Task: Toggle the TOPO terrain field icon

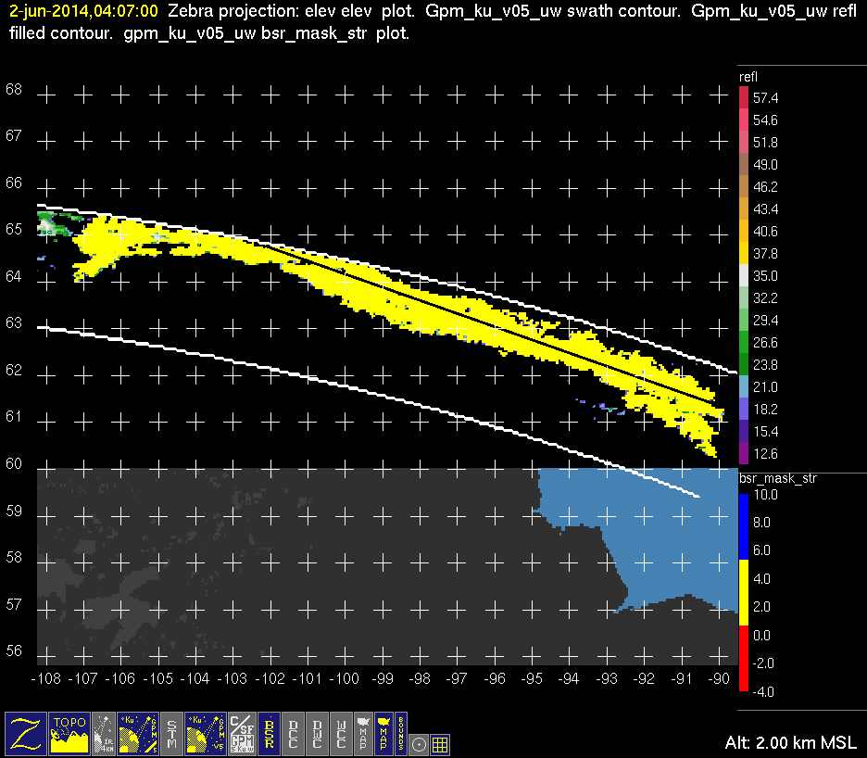Action: point(69,733)
